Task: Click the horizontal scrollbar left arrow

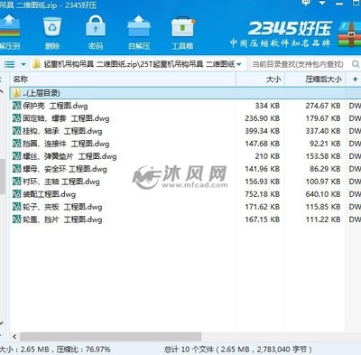Action: [14, 336]
